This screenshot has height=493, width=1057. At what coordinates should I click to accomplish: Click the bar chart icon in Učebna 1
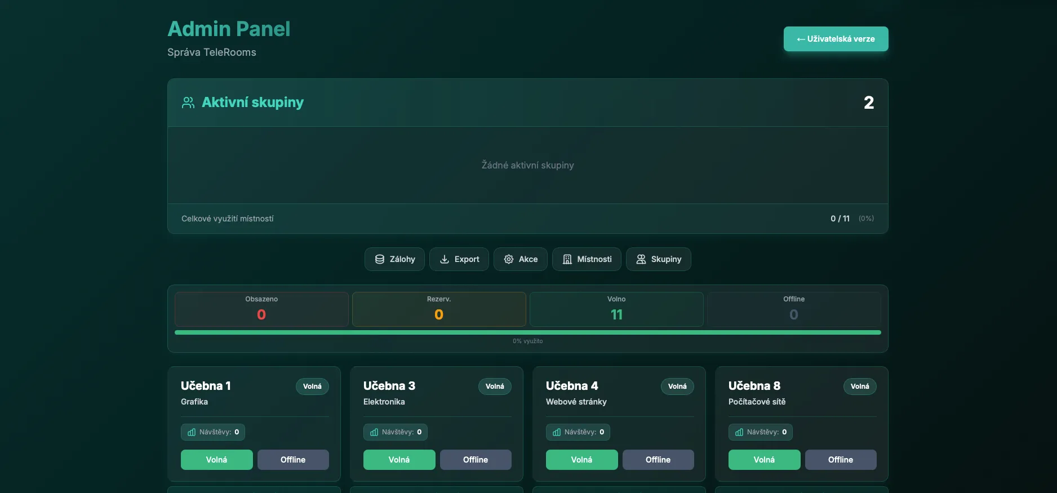[192, 432]
